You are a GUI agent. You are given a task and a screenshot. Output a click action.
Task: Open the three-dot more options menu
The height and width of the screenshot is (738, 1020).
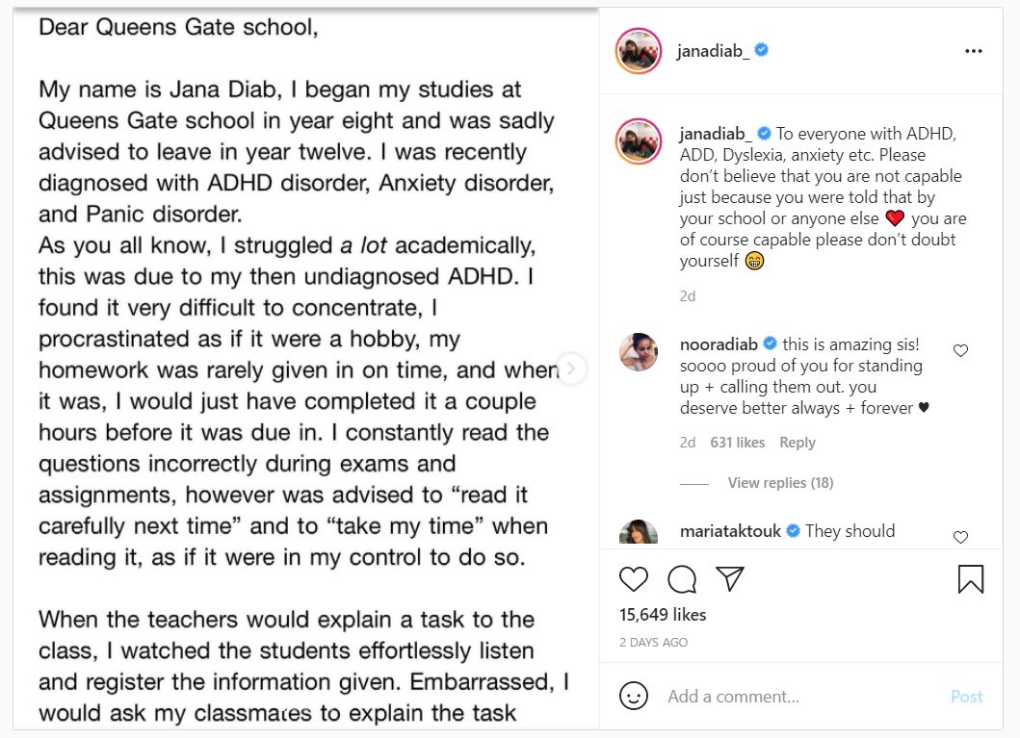(974, 51)
